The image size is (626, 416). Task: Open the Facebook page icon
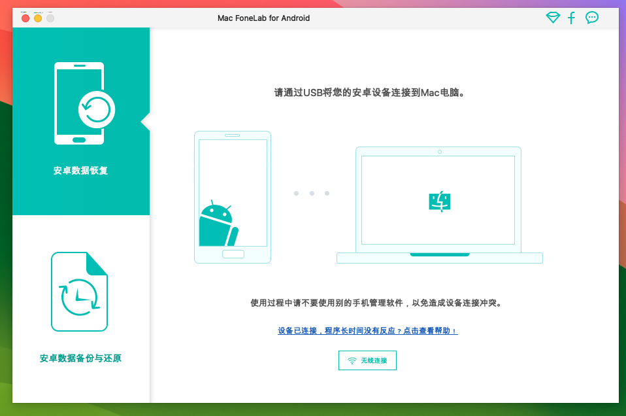click(571, 18)
